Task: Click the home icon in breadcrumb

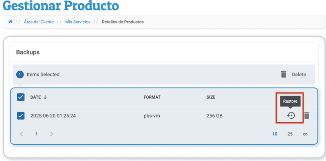Action: (10, 22)
